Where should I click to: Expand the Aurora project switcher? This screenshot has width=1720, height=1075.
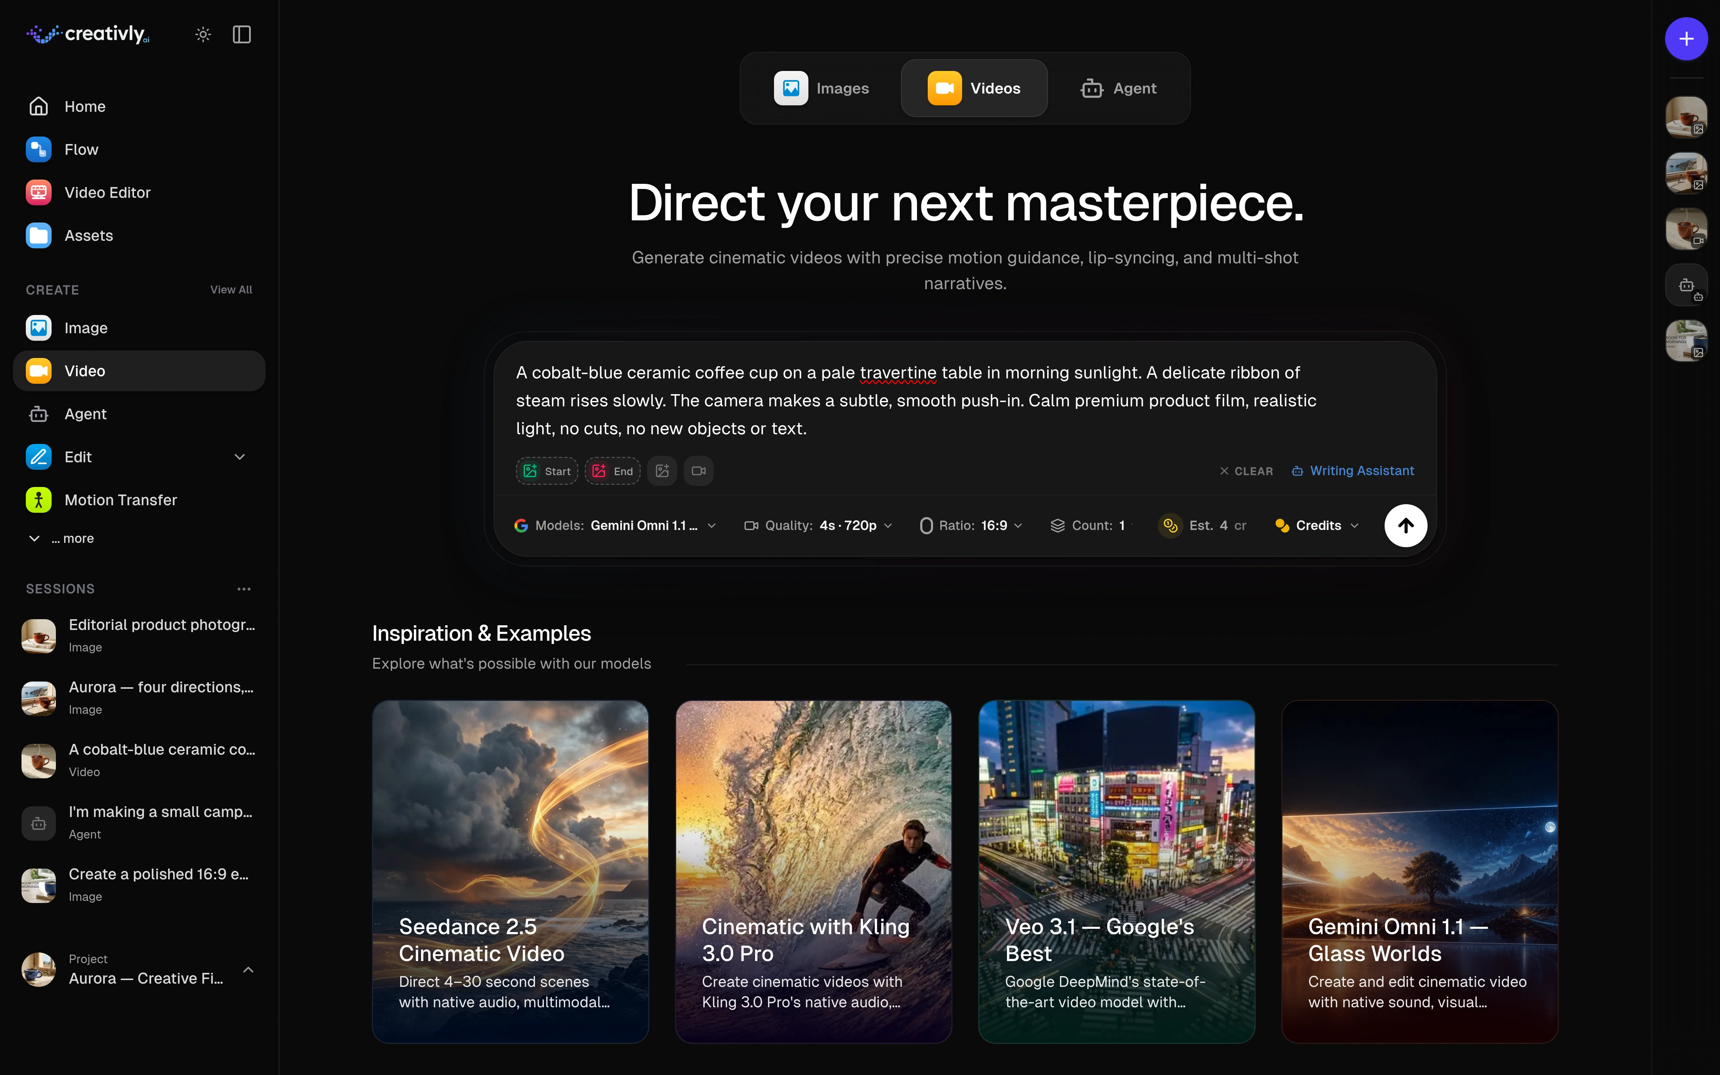click(139, 969)
